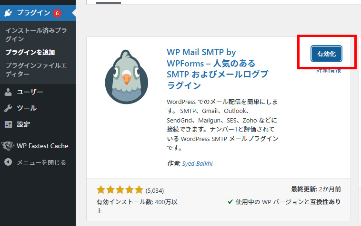361x226 pixels.
Task: Click the collapse menu arrow icon
Action: [x=8, y=162]
